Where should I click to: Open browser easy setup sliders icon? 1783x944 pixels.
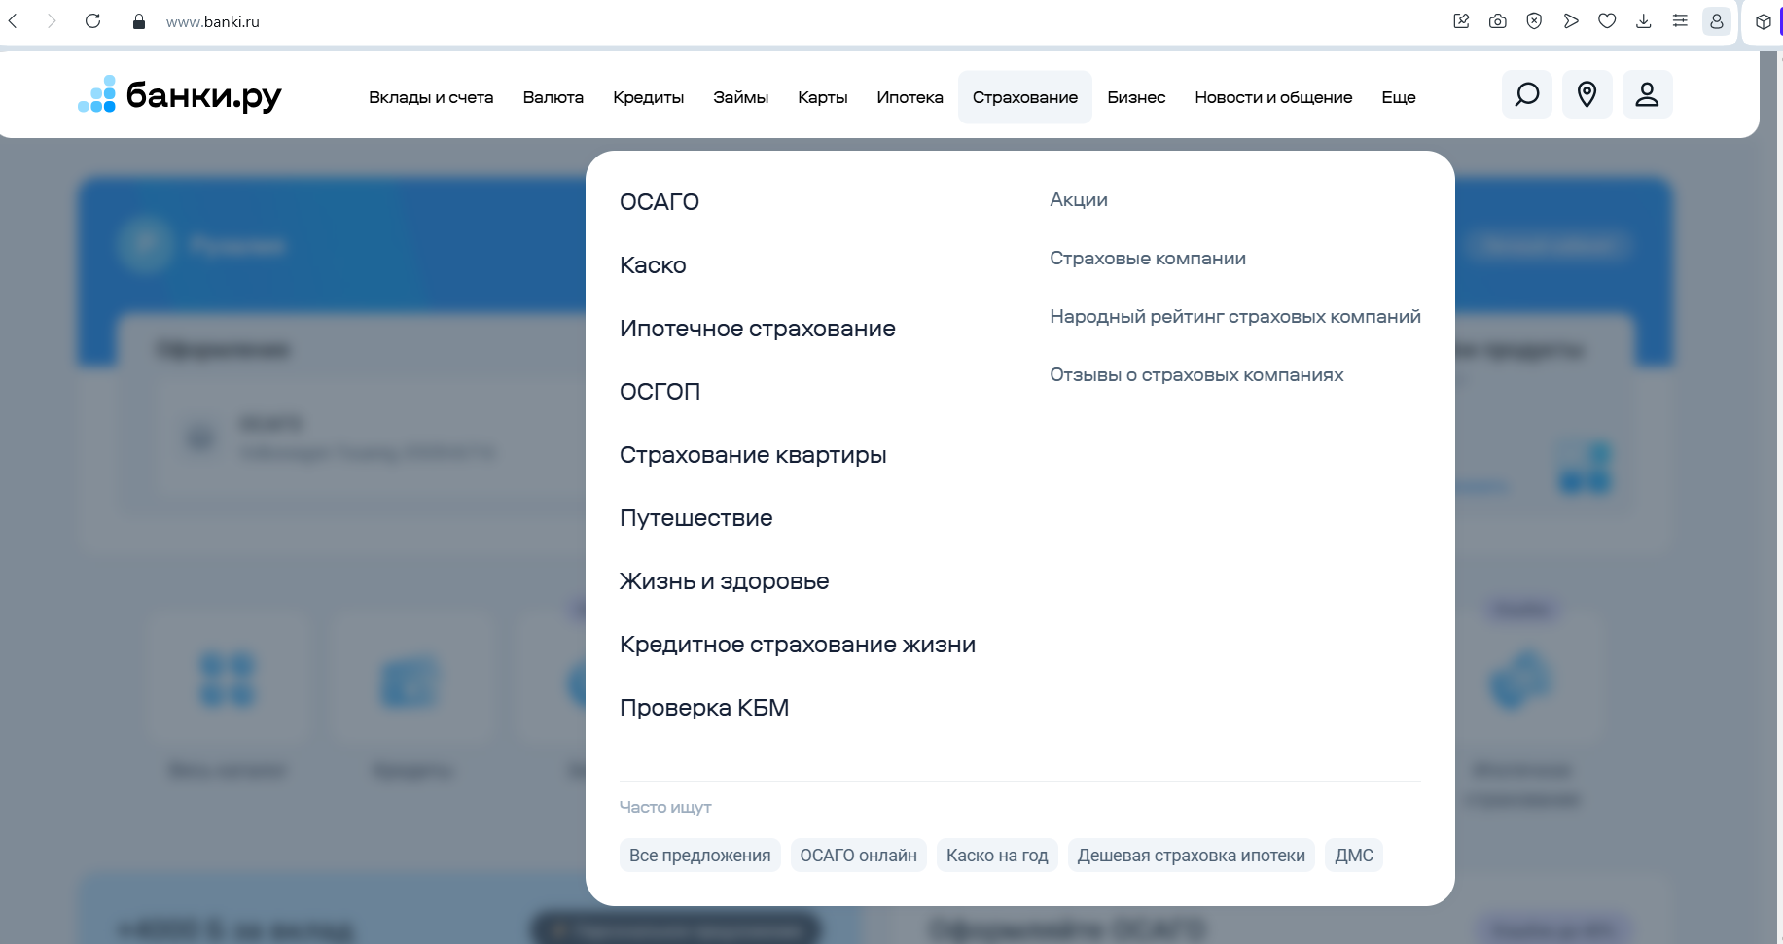click(x=1680, y=21)
